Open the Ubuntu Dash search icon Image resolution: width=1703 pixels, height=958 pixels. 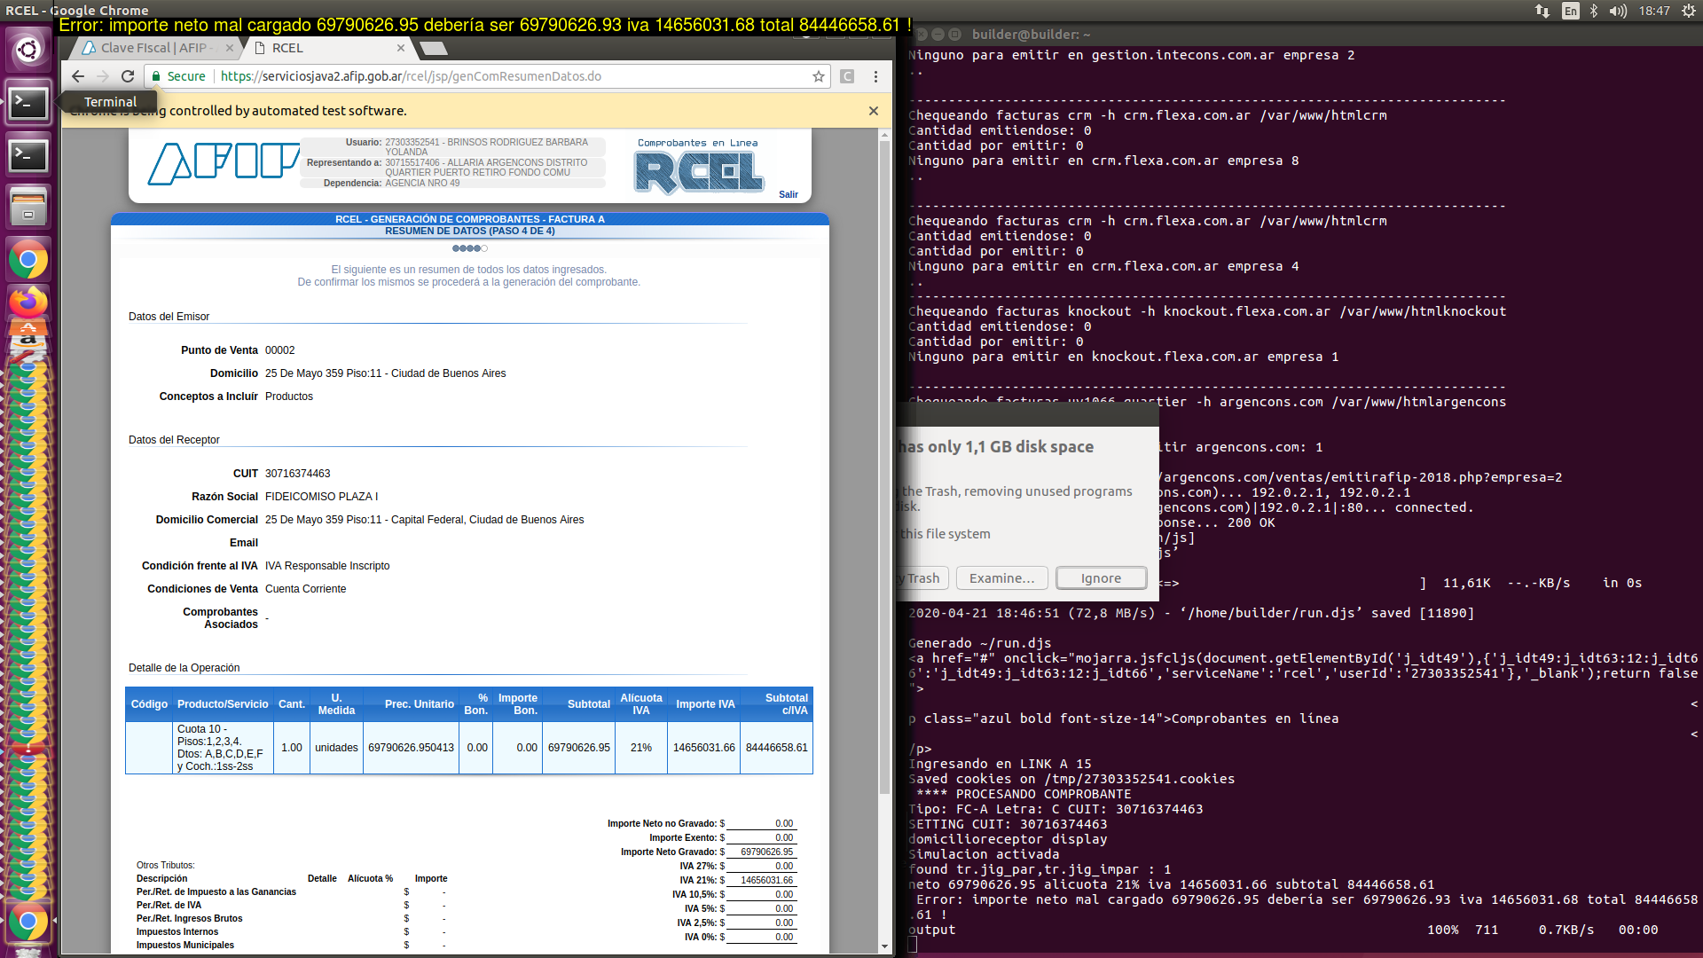click(28, 50)
